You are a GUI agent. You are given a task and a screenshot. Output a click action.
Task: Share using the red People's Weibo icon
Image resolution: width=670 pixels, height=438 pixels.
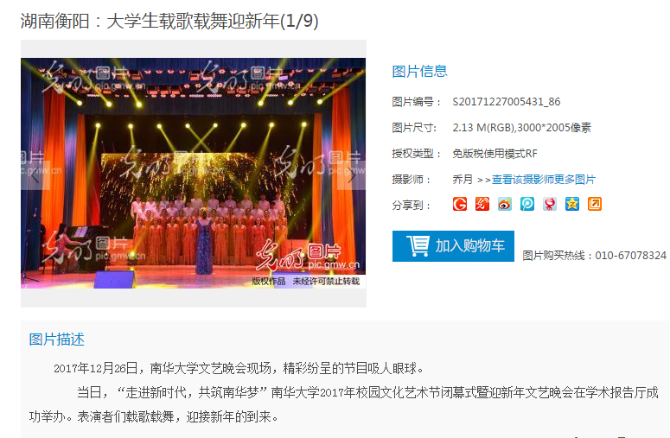(x=550, y=204)
